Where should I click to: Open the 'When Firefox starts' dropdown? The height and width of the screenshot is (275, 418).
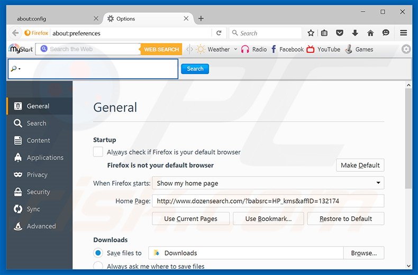(x=268, y=183)
